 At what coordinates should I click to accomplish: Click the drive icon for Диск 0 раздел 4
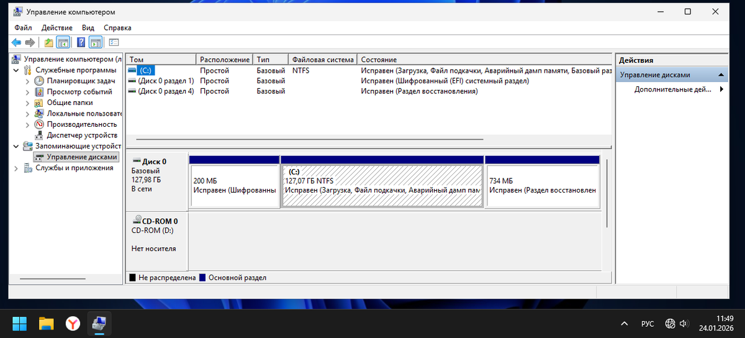[x=132, y=91]
